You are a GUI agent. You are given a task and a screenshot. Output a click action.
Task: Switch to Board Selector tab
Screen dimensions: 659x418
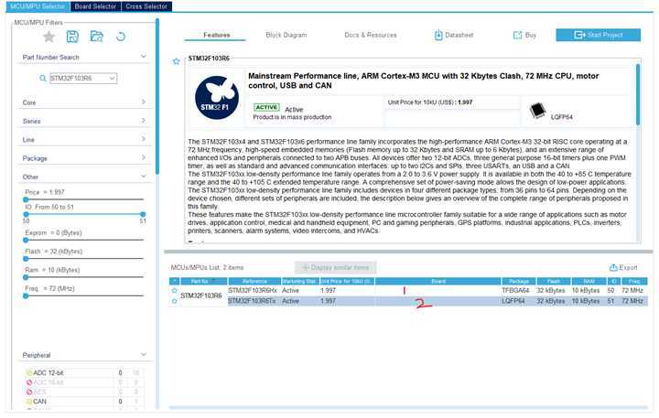point(95,6)
